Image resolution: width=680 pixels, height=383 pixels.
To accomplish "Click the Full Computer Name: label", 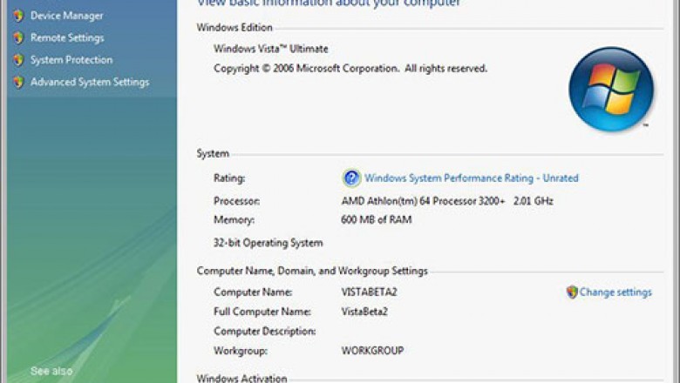I will tap(262, 312).
